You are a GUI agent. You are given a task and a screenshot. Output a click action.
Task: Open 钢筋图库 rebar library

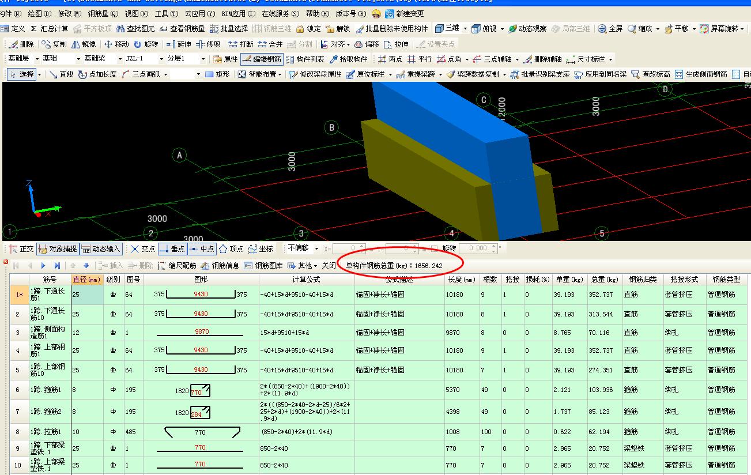click(x=263, y=266)
